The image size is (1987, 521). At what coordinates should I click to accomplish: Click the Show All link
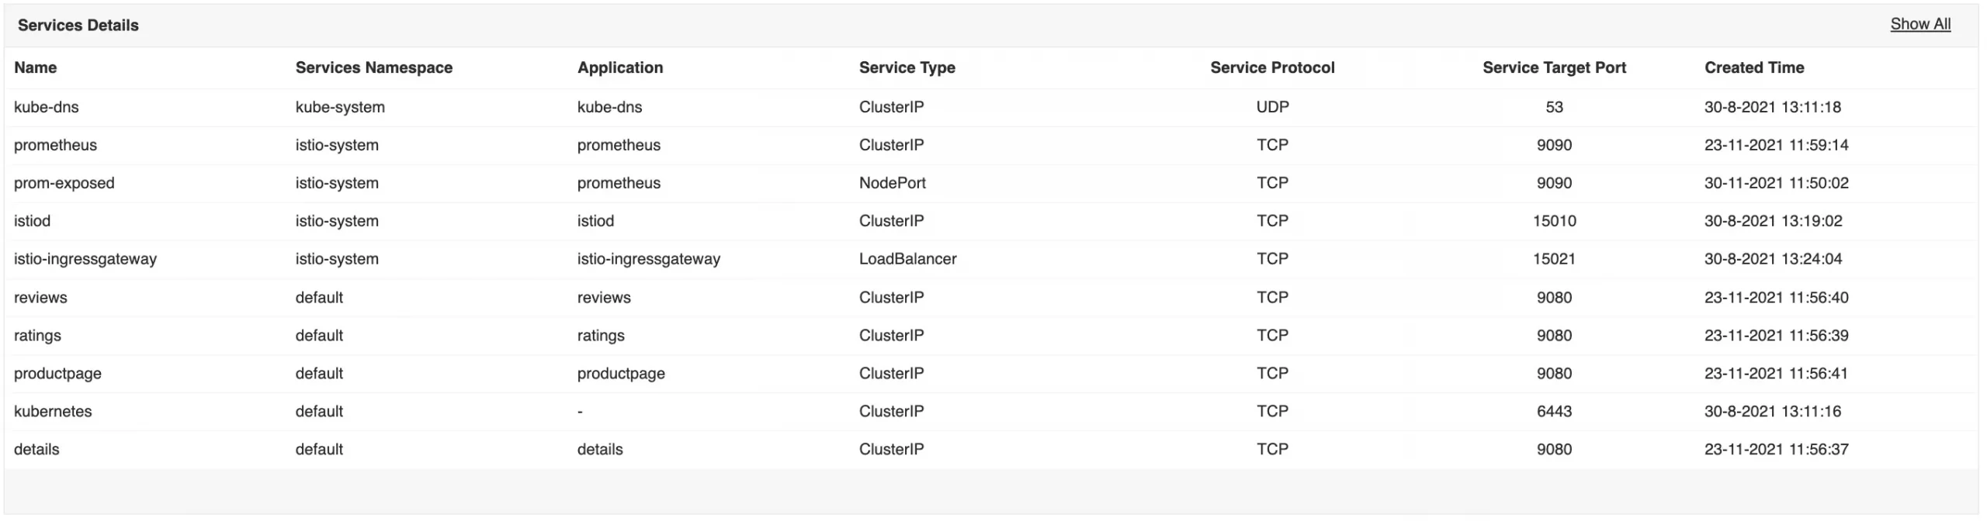(1919, 24)
